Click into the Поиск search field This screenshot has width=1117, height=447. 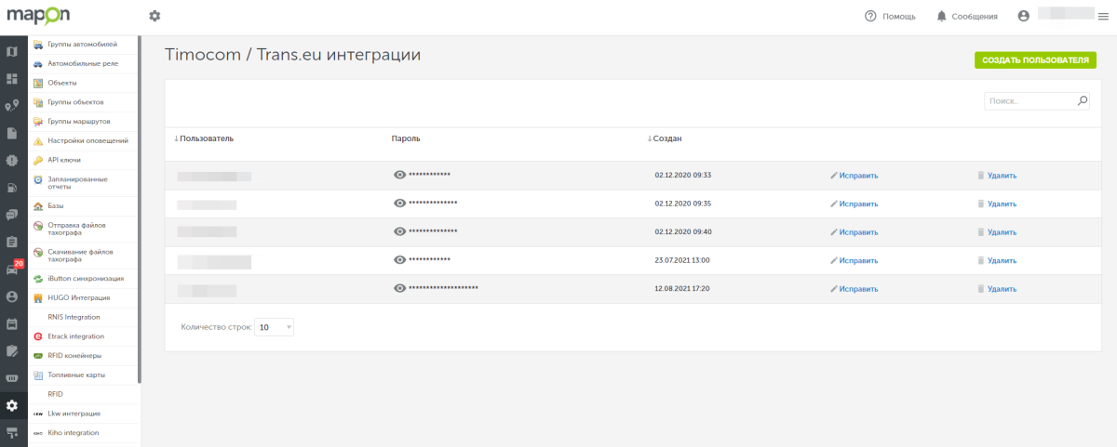[1029, 101]
